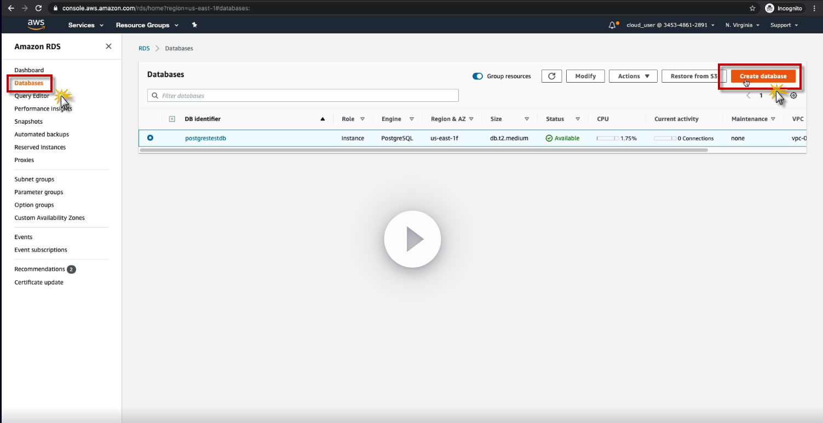The height and width of the screenshot is (423, 823).
Task: Open Query Editor in the sidebar
Action: pos(32,96)
